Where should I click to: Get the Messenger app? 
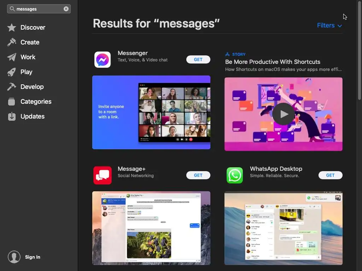(198, 59)
